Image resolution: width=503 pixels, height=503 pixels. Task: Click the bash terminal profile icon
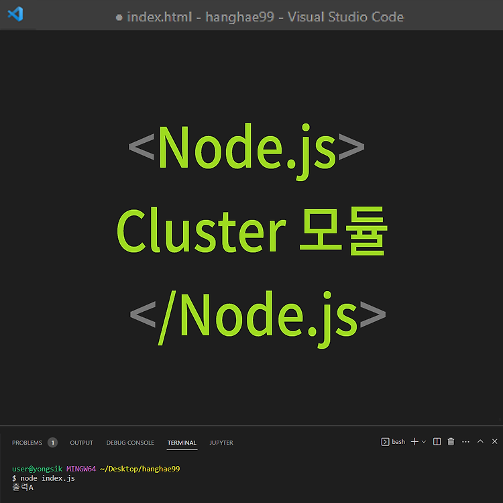pyautogui.click(x=385, y=442)
